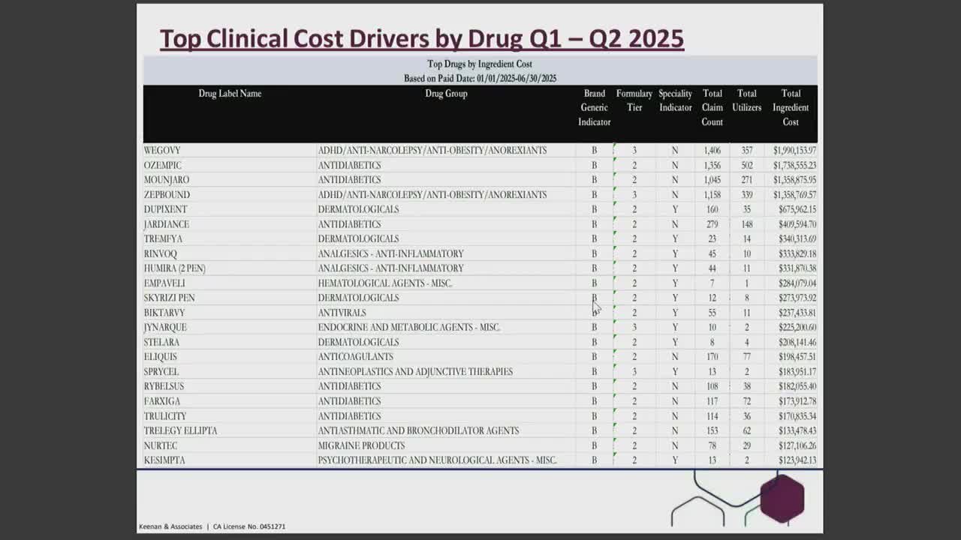
Task: Select the TREMFYA drug name cell
Action: point(163,239)
